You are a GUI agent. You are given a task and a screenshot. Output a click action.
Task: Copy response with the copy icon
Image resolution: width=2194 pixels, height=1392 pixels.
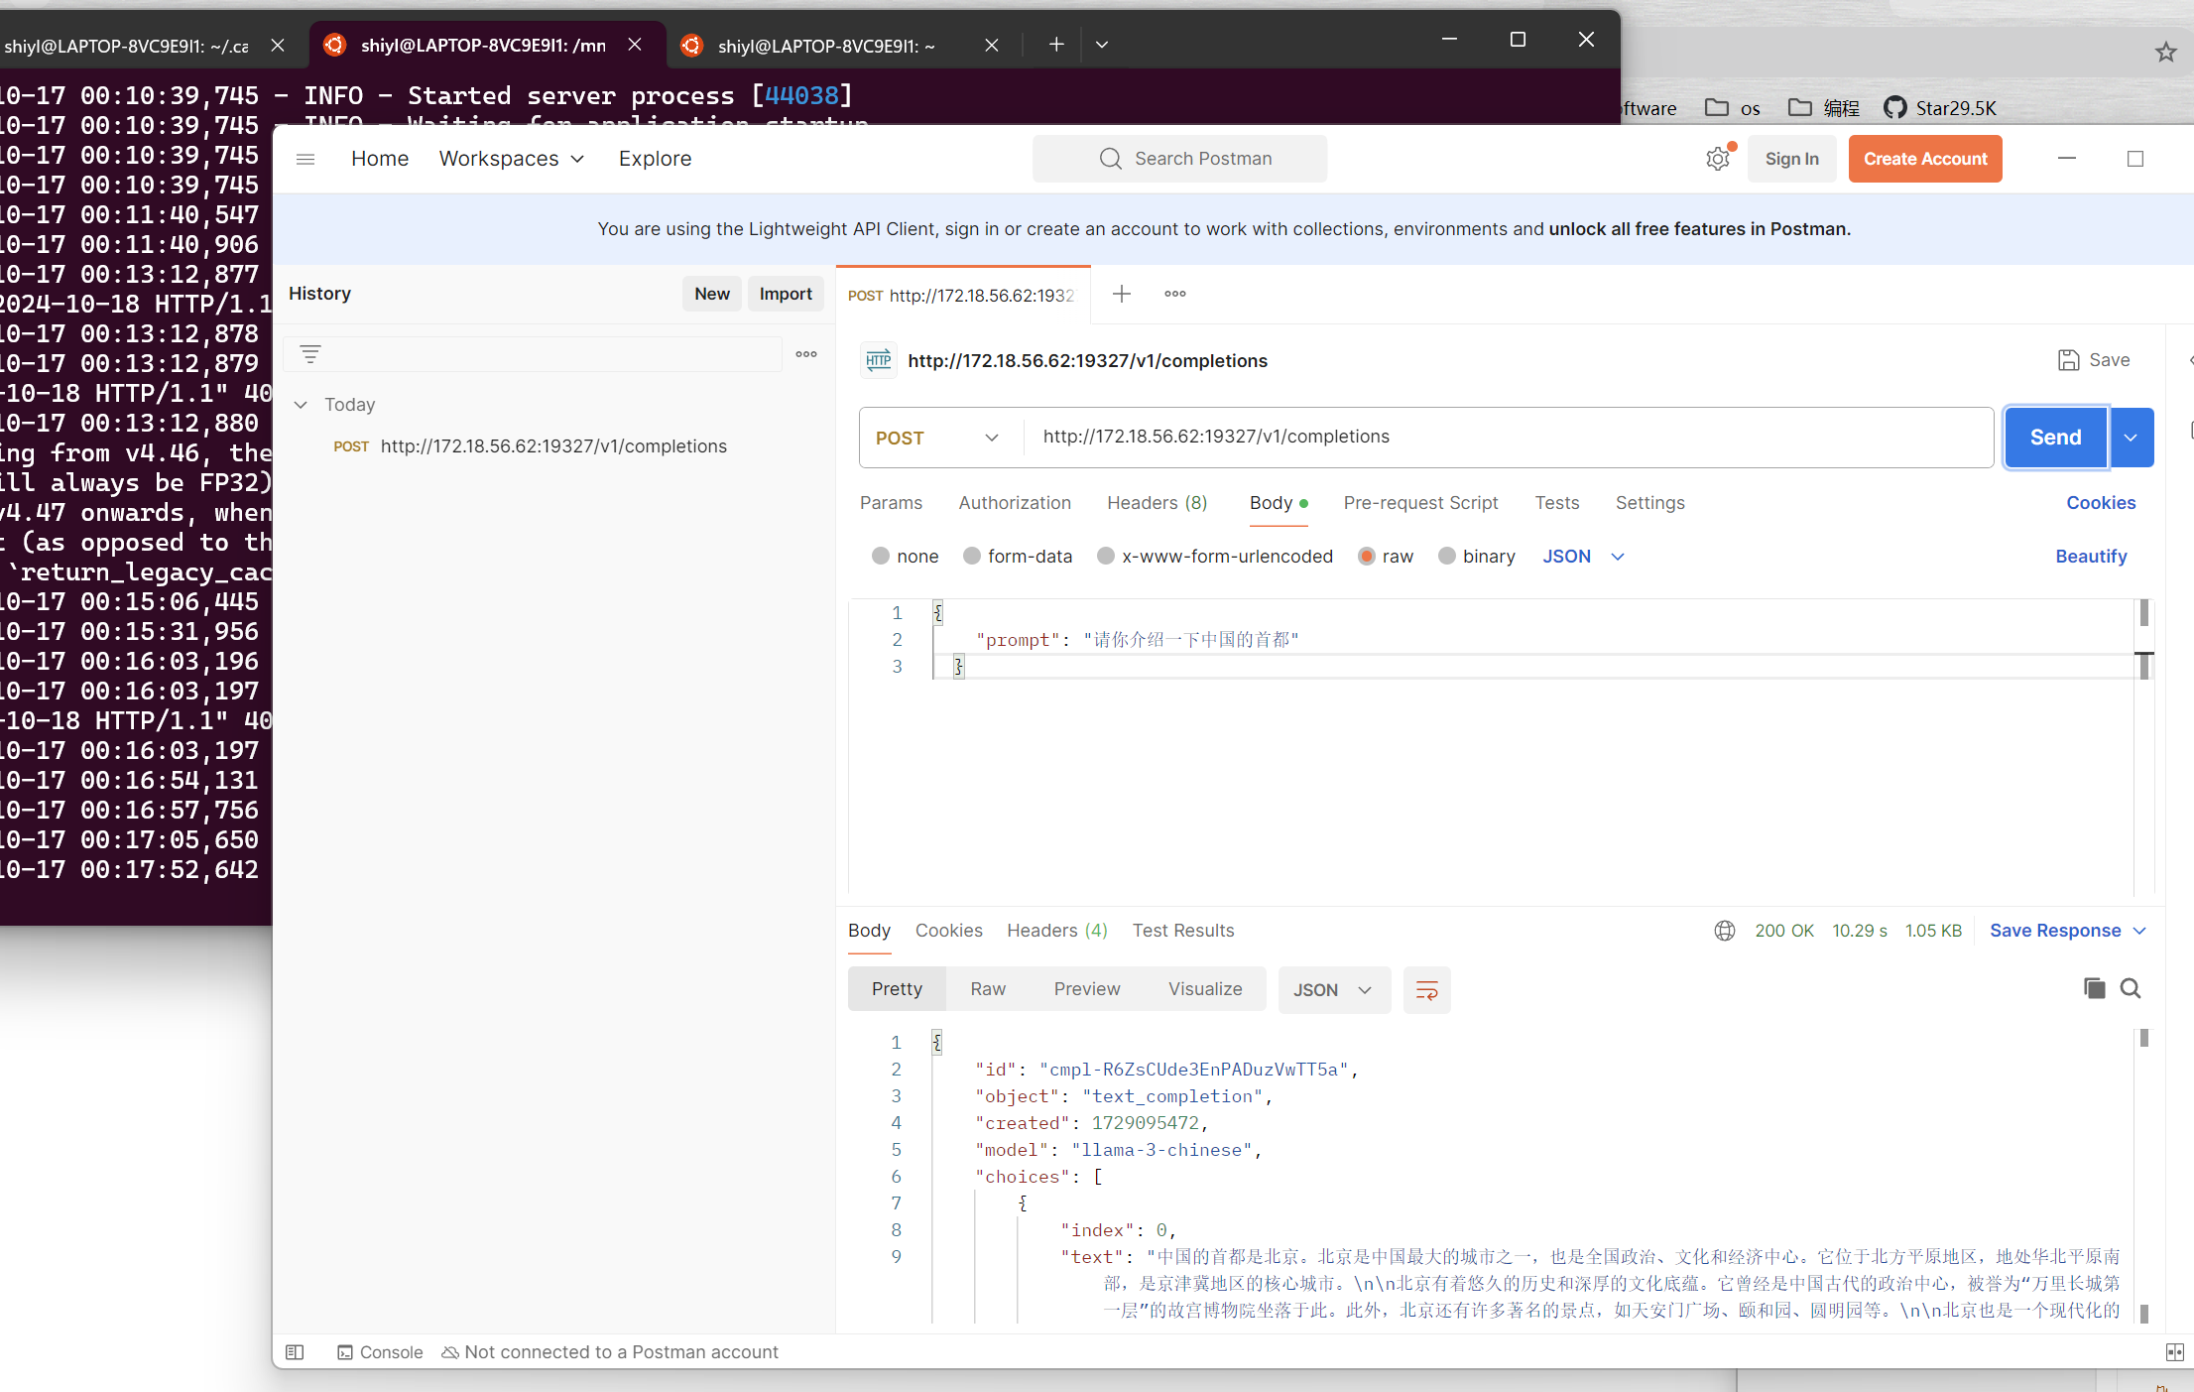[x=2094, y=988]
